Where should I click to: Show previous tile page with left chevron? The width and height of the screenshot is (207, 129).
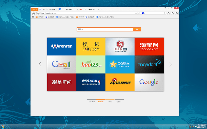[40, 64]
